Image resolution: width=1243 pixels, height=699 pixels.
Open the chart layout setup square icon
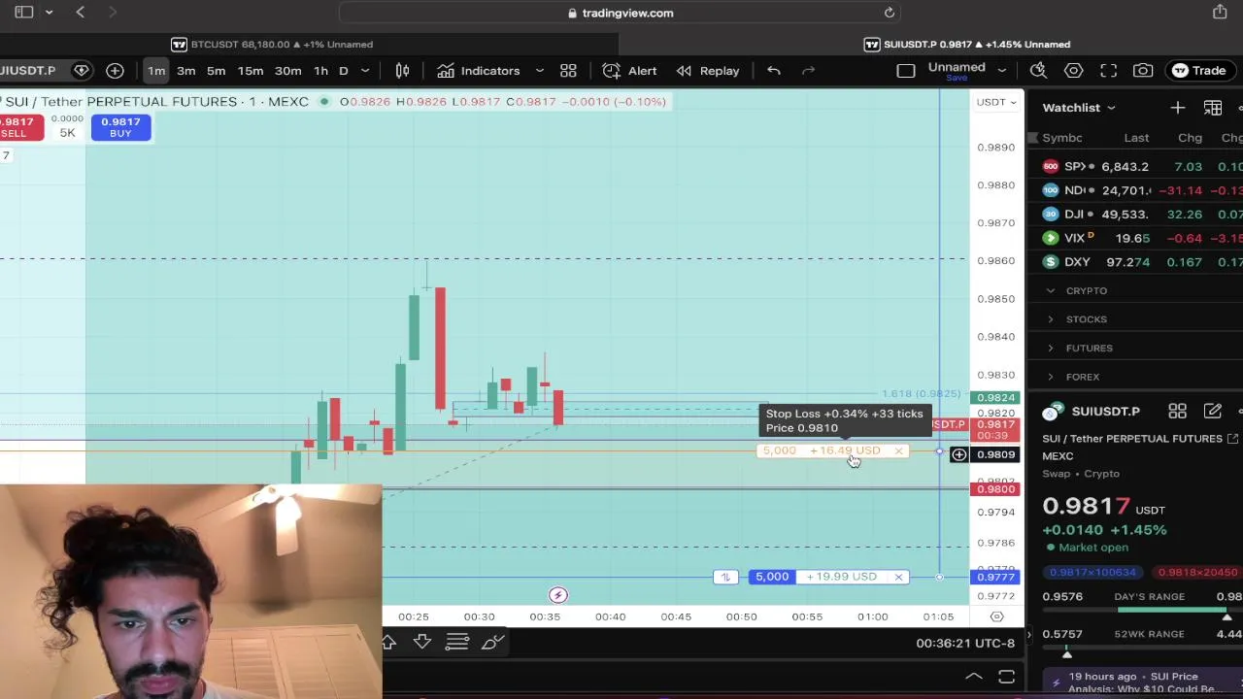click(x=905, y=71)
